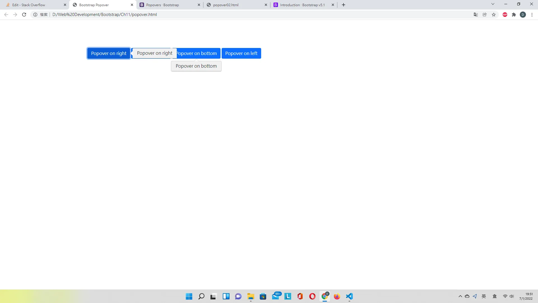Click the translate page icon
Screen dimensions: 538x303
(476, 15)
